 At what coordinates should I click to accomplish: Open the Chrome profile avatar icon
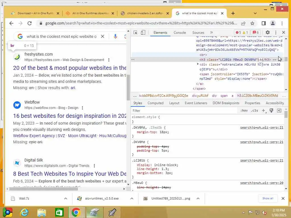(x=273, y=23)
